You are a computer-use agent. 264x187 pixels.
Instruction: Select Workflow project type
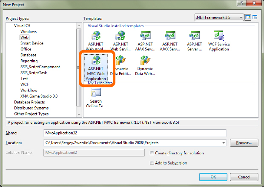[29, 90]
